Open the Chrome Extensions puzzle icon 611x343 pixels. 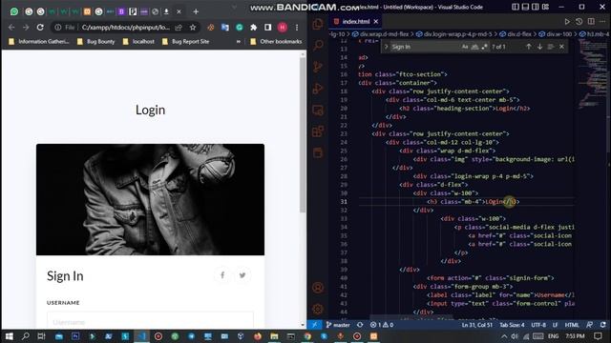[254, 28]
